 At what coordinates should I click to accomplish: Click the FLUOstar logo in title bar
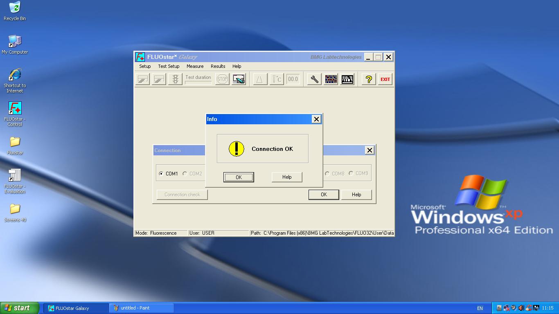(140, 57)
